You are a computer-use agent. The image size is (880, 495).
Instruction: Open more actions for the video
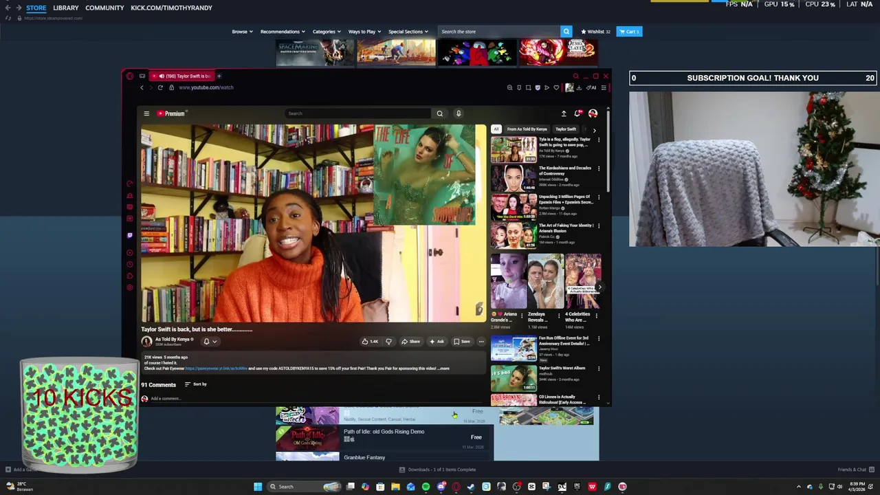(481, 341)
